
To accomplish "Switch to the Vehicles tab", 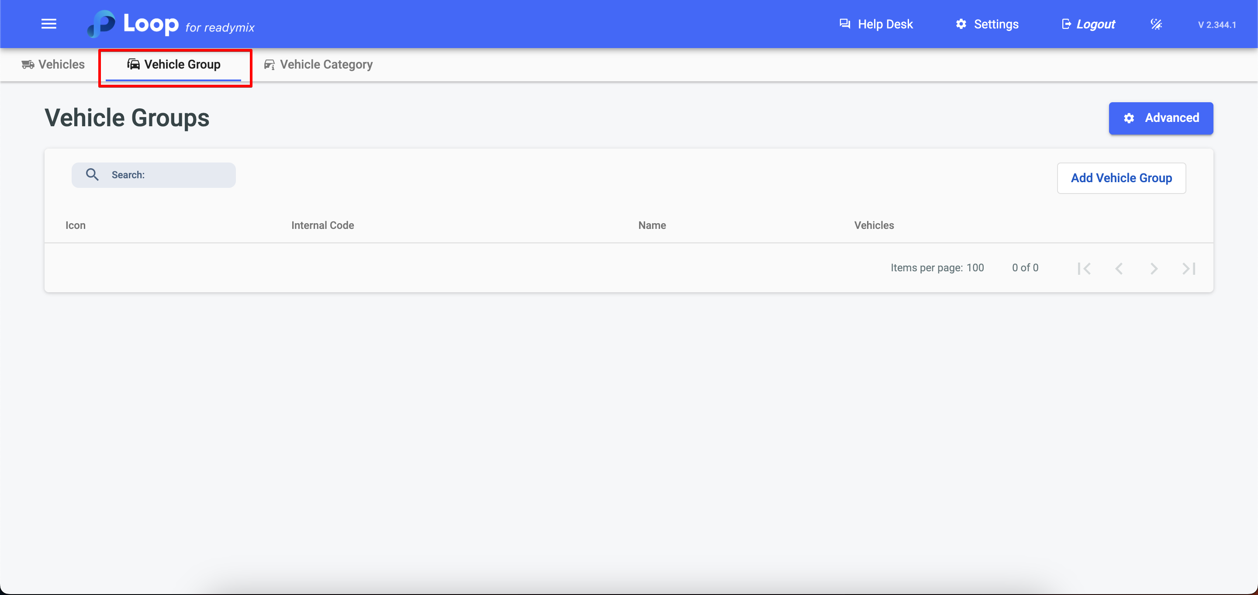I will coord(53,64).
